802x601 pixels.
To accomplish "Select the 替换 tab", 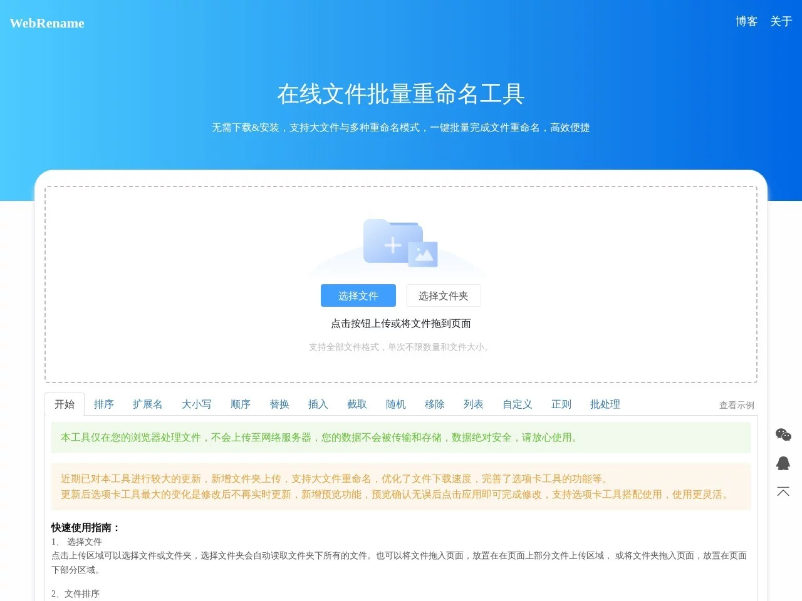I will coord(279,404).
